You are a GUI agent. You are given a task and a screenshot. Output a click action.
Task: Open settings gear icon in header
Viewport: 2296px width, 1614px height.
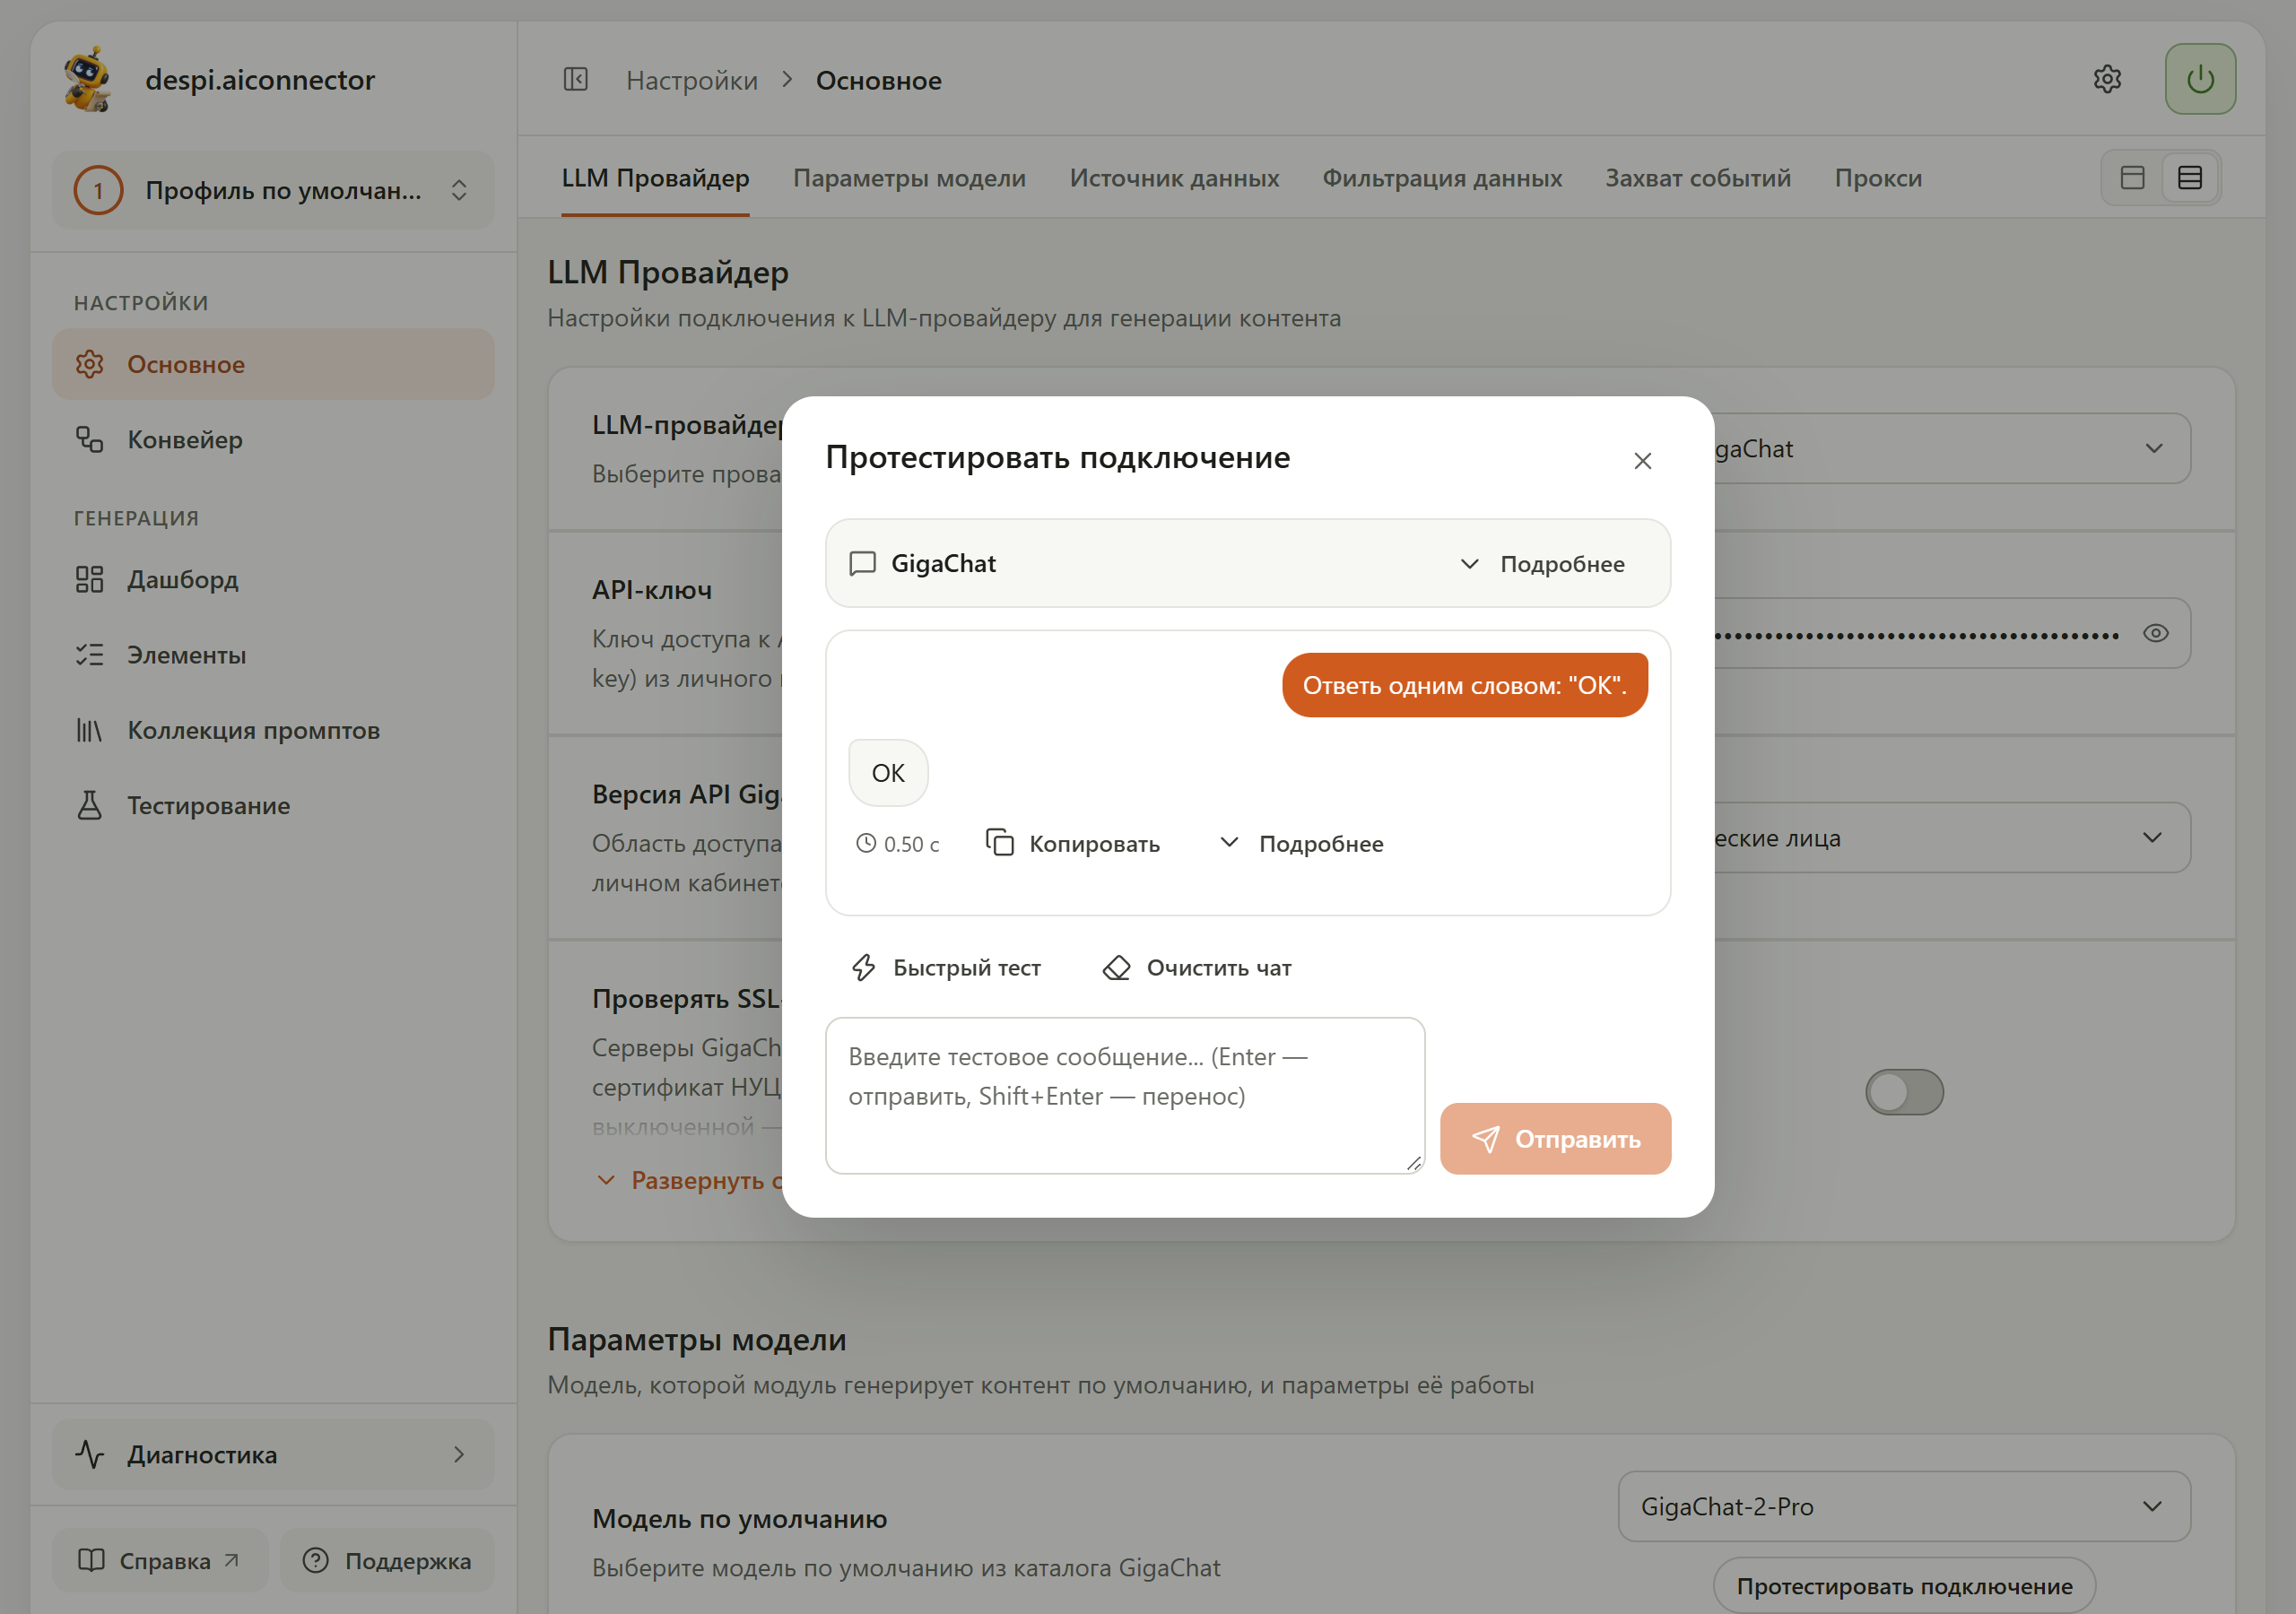point(2107,79)
